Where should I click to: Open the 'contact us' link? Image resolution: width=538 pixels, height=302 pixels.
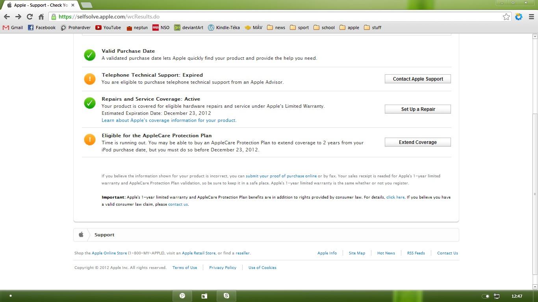coord(178,204)
